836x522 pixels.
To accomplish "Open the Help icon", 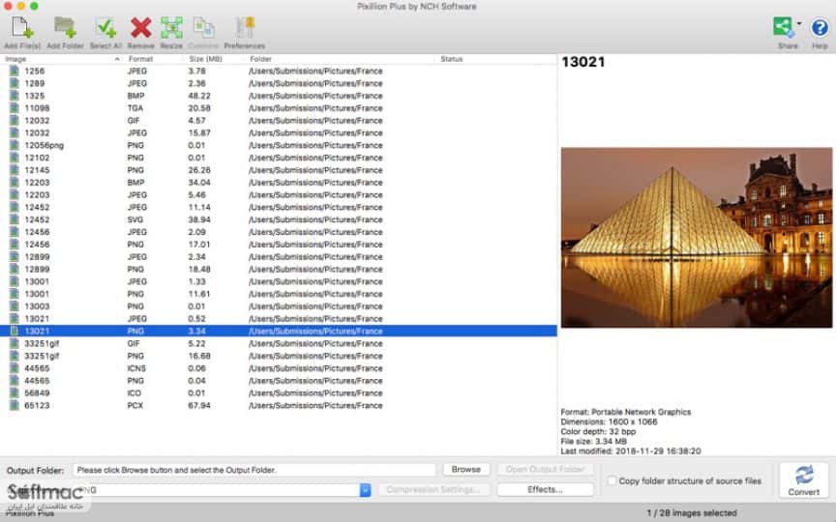I will [x=820, y=27].
